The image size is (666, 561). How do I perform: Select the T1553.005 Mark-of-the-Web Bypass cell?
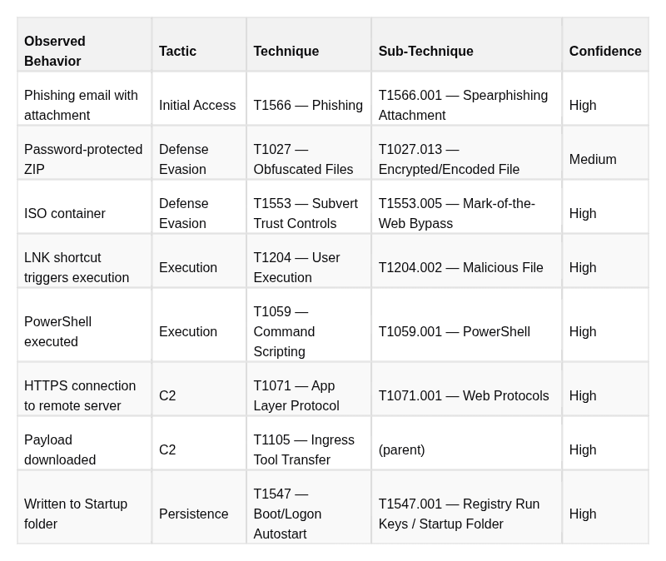click(466, 206)
